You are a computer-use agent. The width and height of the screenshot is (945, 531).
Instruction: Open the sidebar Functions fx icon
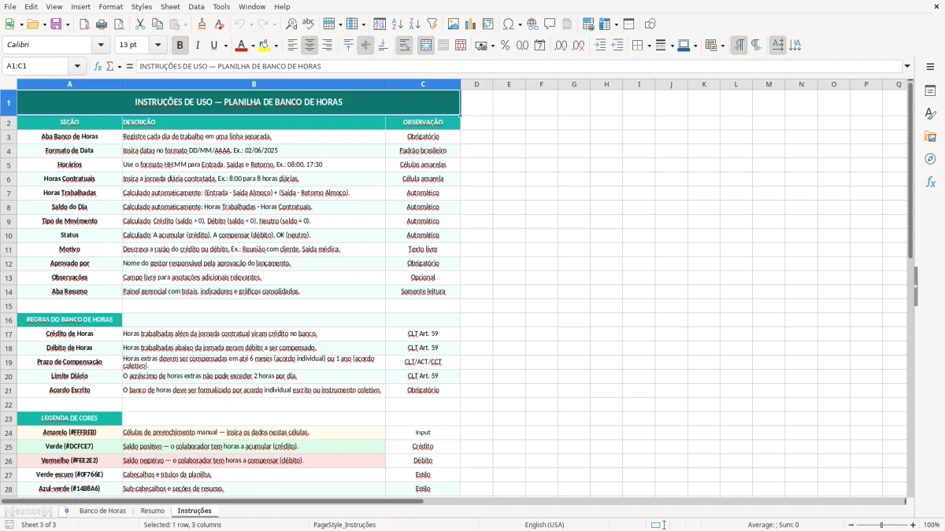(930, 183)
